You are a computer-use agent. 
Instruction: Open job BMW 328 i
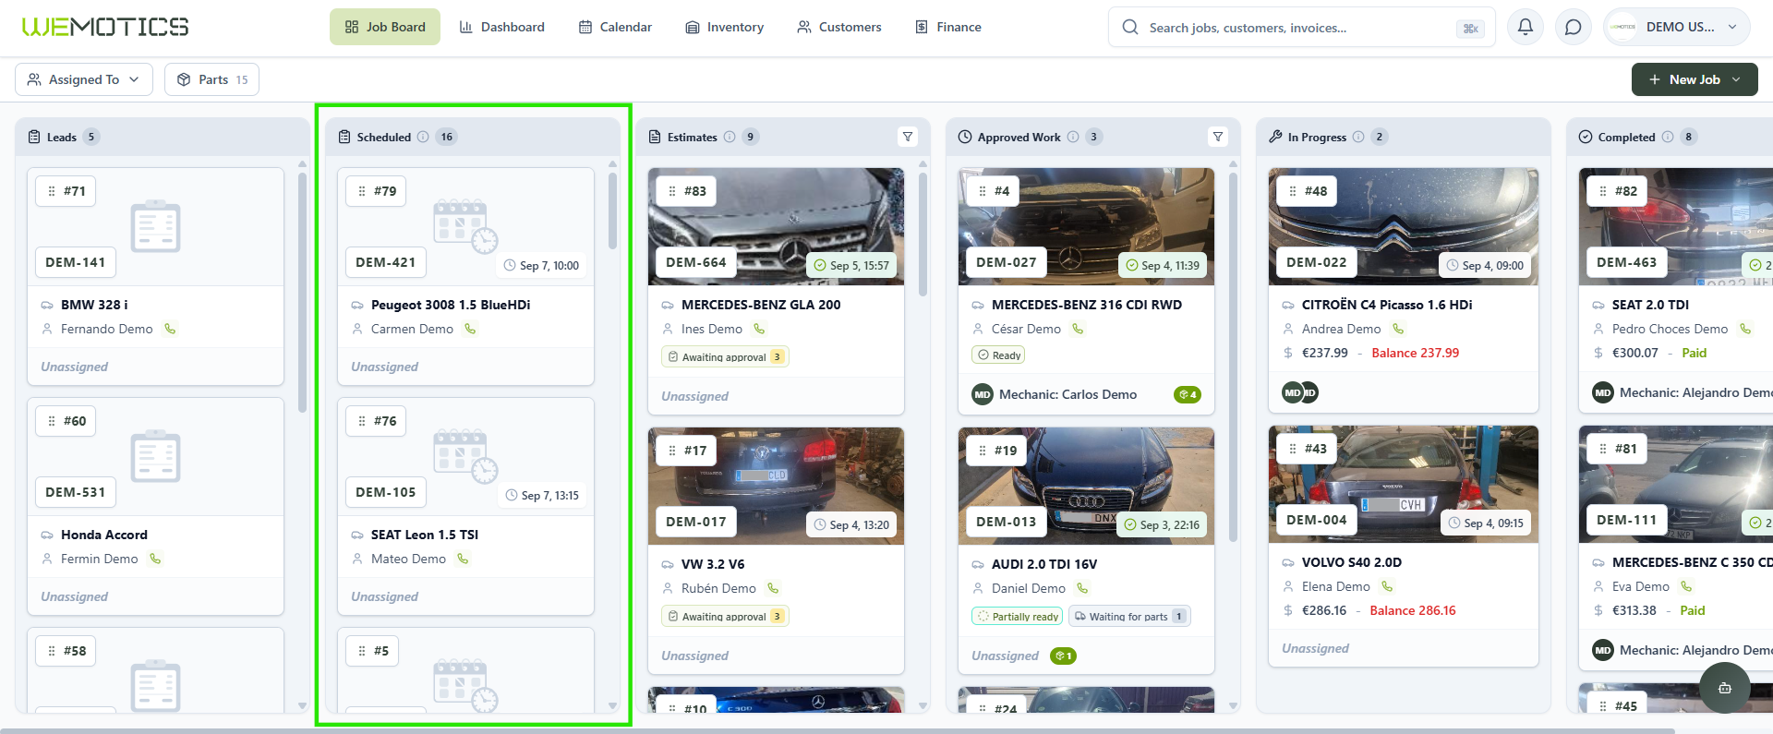94,305
